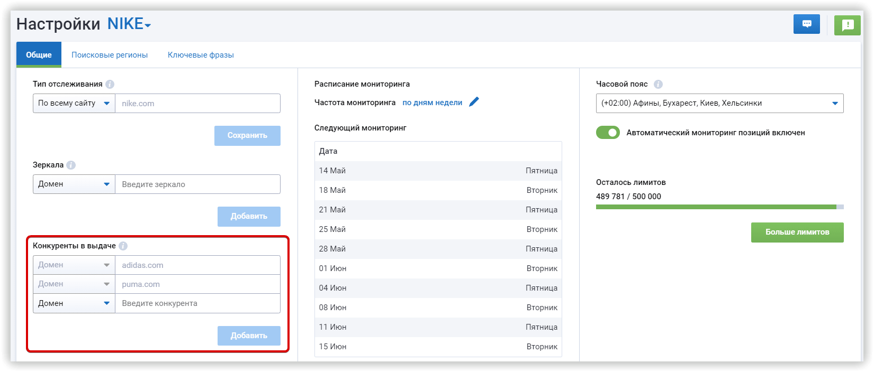Switch to the Ключевые фразы tab

pyautogui.click(x=201, y=55)
